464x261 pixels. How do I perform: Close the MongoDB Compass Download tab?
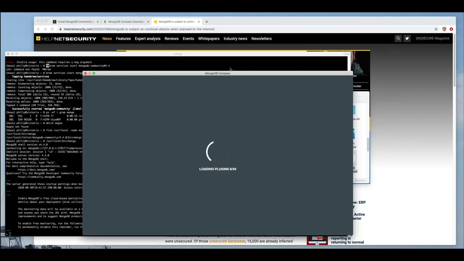point(148,22)
